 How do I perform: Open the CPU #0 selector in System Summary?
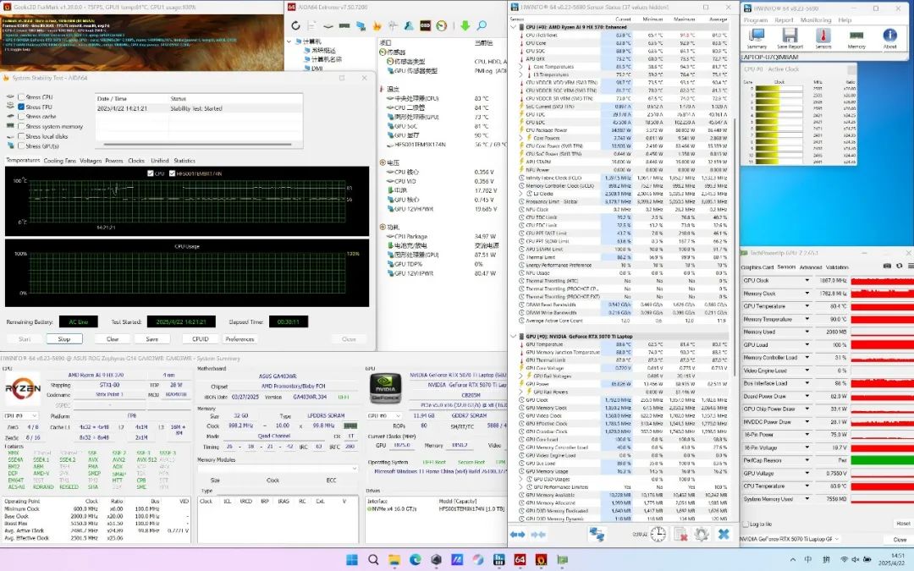pos(21,415)
